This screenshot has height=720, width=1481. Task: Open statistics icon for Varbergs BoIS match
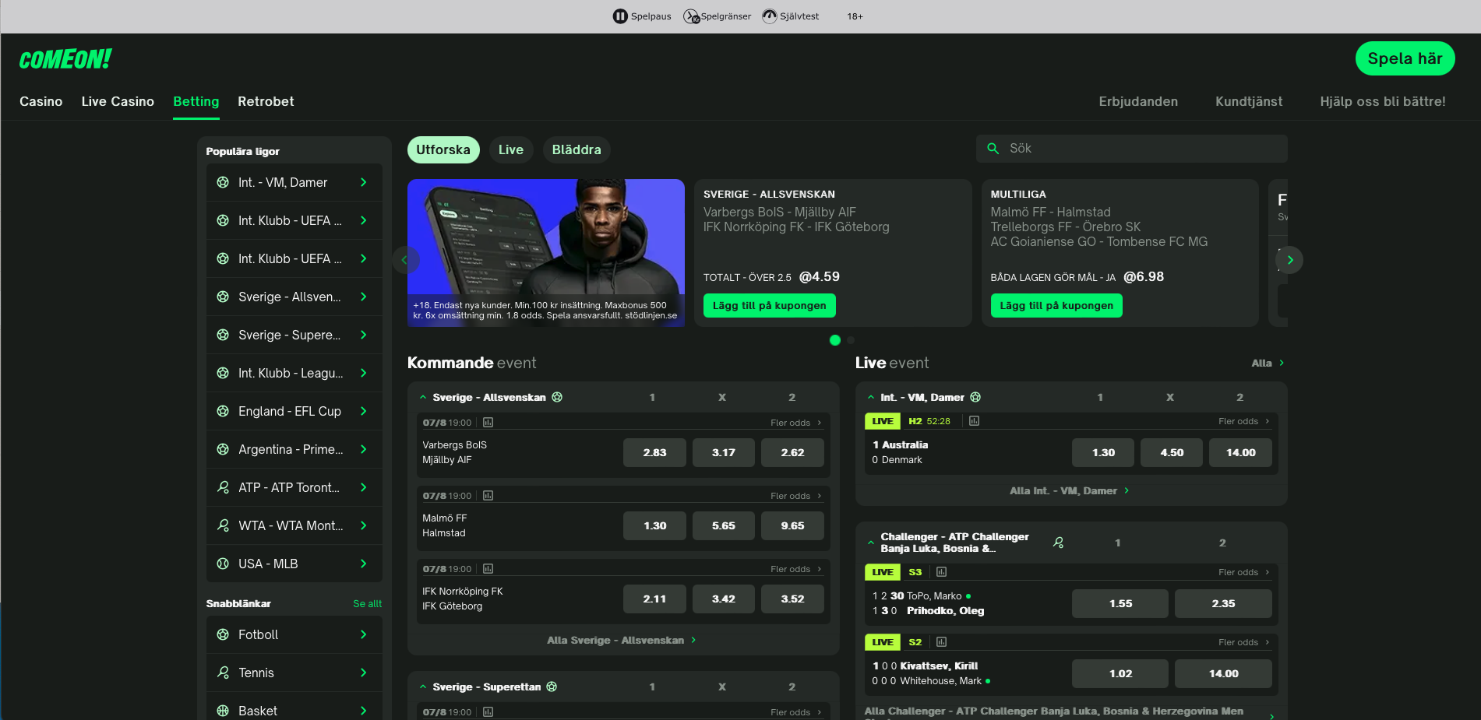pos(488,423)
